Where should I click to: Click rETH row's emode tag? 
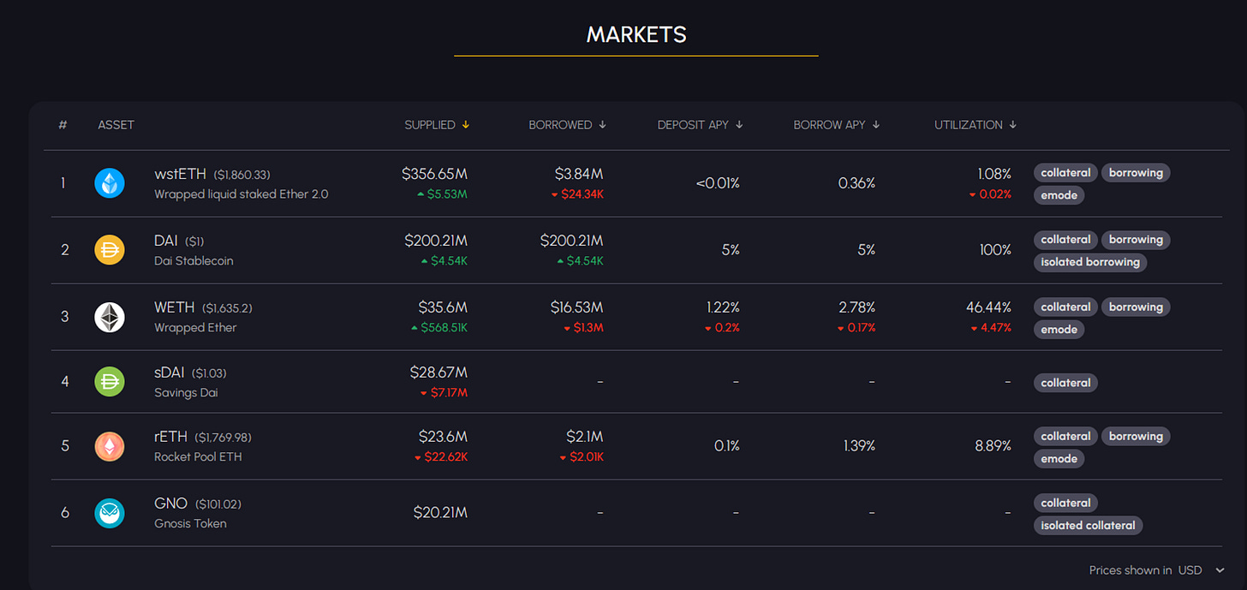pyautogui.click(x=1059, y=459)
